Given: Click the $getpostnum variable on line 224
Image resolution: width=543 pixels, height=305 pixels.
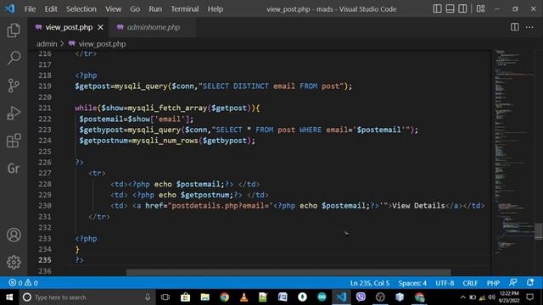Looking at the screenshot, I should tap(104, 141).
